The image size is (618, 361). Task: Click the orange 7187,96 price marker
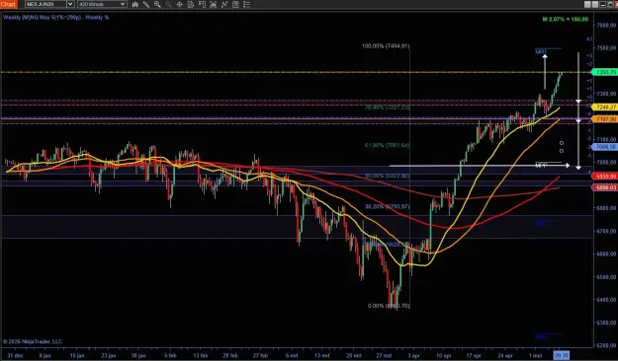(x=605, y=118)
